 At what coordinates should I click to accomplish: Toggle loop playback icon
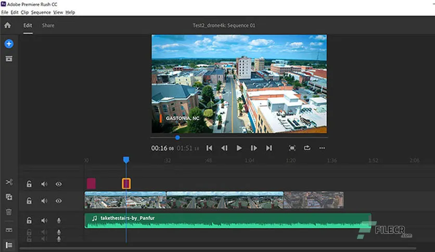pos(307,148)
